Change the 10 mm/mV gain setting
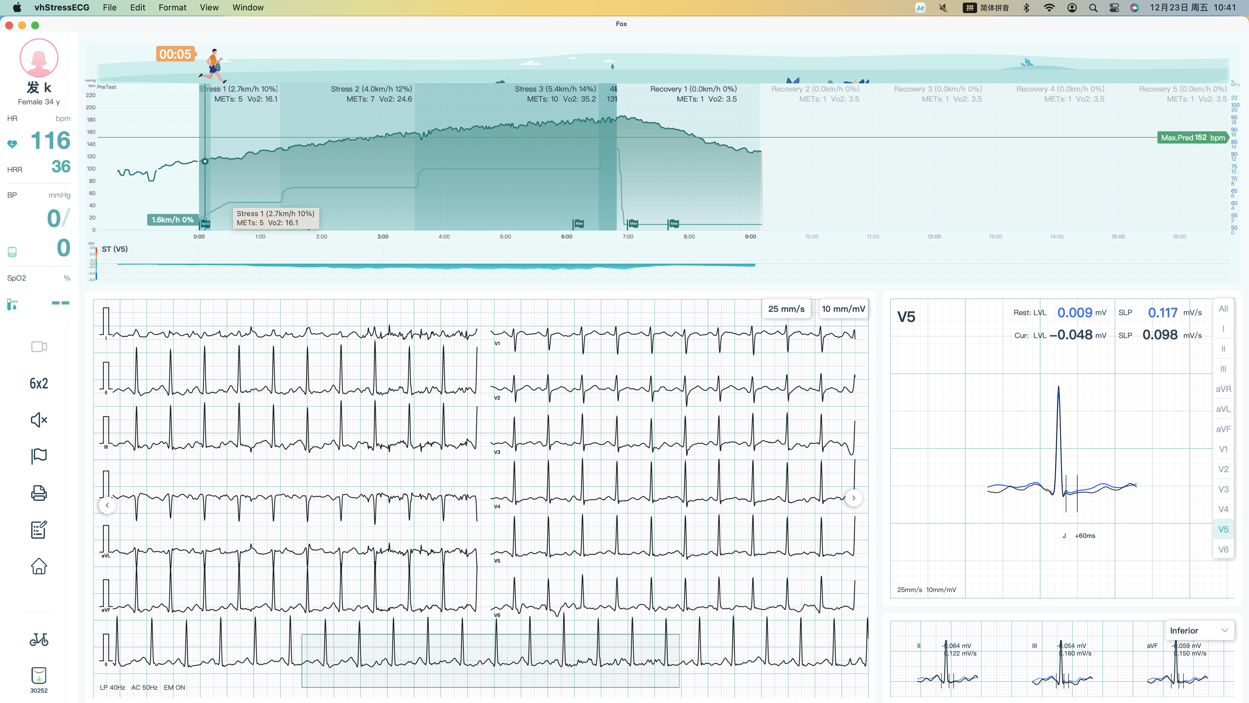 point(843,309)
